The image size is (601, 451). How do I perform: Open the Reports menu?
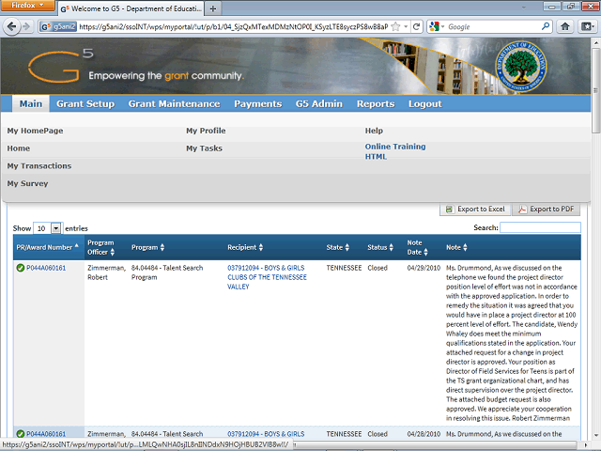(376, 104)
